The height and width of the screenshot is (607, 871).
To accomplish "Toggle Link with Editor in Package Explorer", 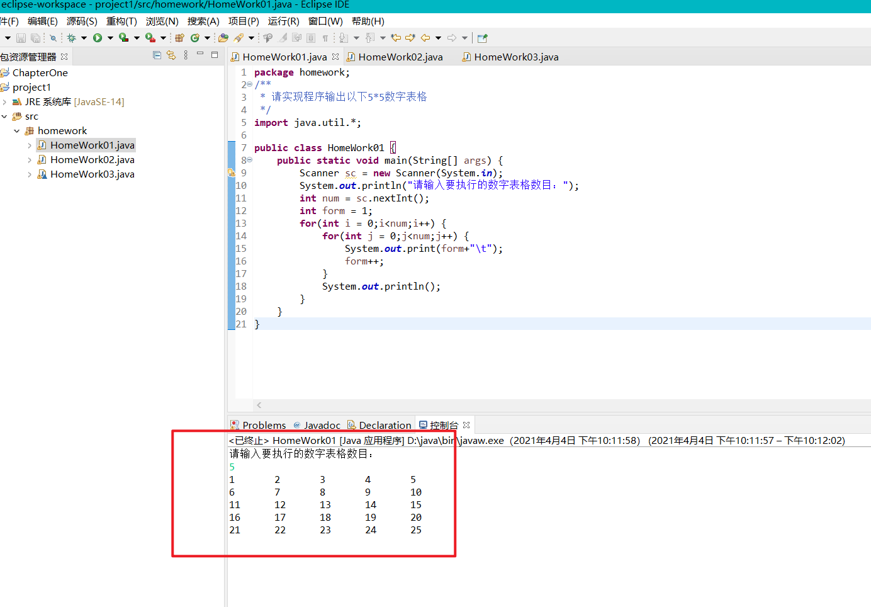I will coord(171,55).
